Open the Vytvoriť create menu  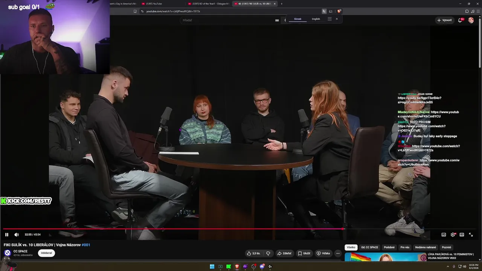[x=444, y=20]
